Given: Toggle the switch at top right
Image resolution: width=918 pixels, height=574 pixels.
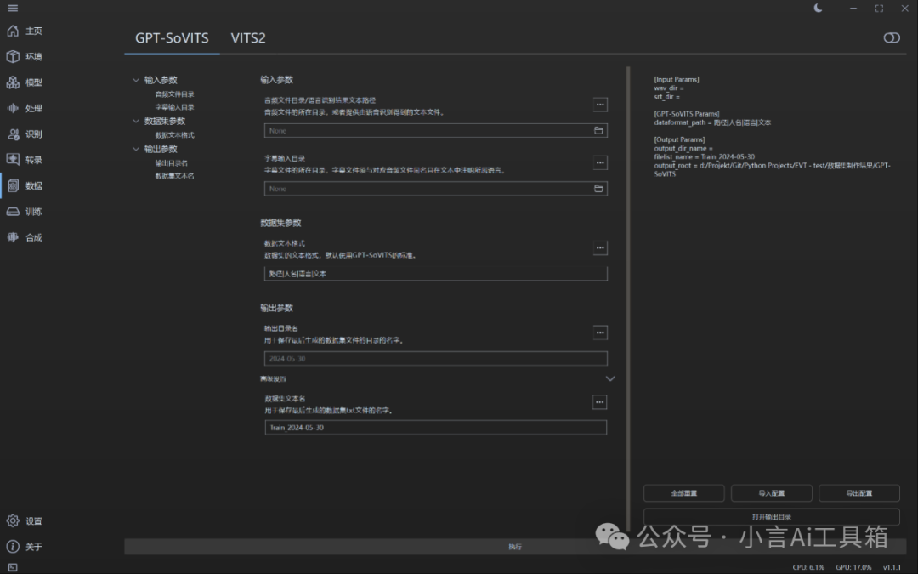Looking at the screenshot, I should [x=892, y=38].
